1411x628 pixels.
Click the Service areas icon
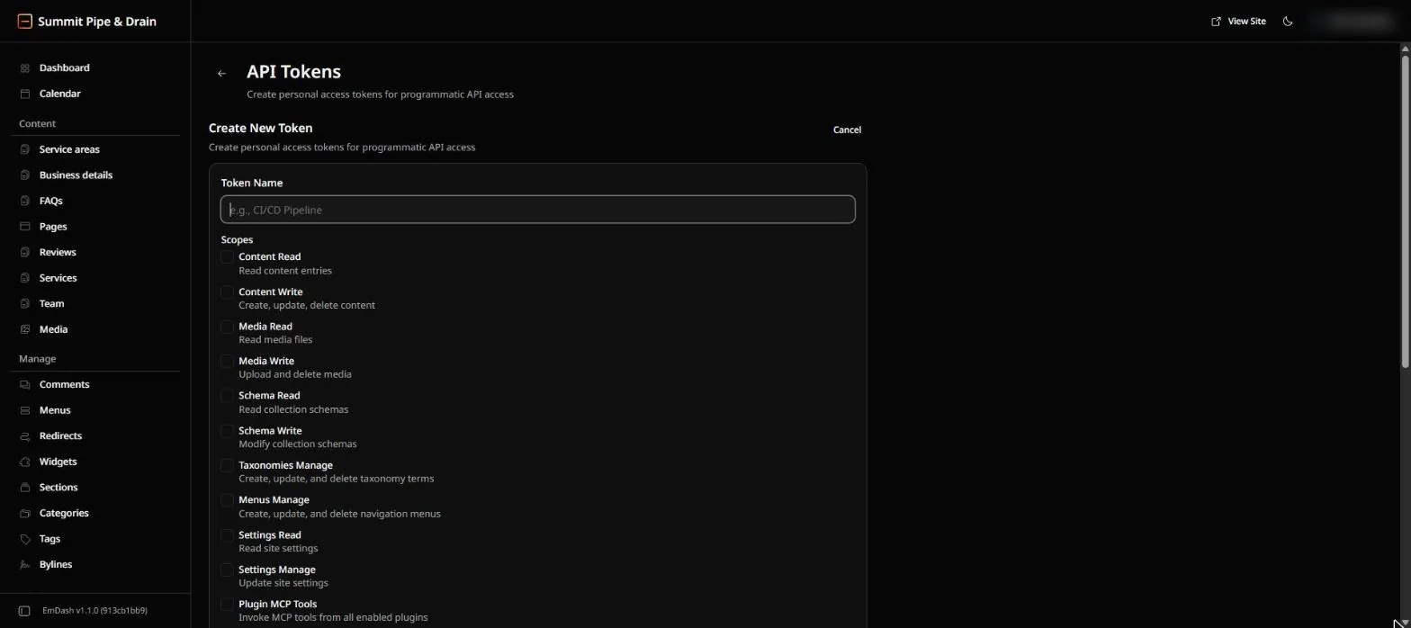25,149
